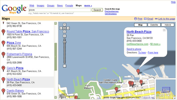
Task: Pan the map up with arrow
Action: pos(64,25)
